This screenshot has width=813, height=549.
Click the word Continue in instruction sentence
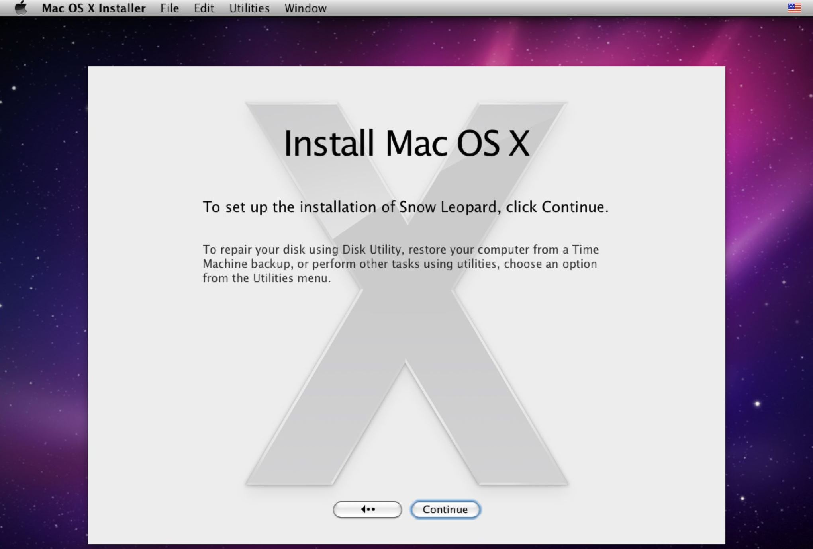[x=573, y=207]
